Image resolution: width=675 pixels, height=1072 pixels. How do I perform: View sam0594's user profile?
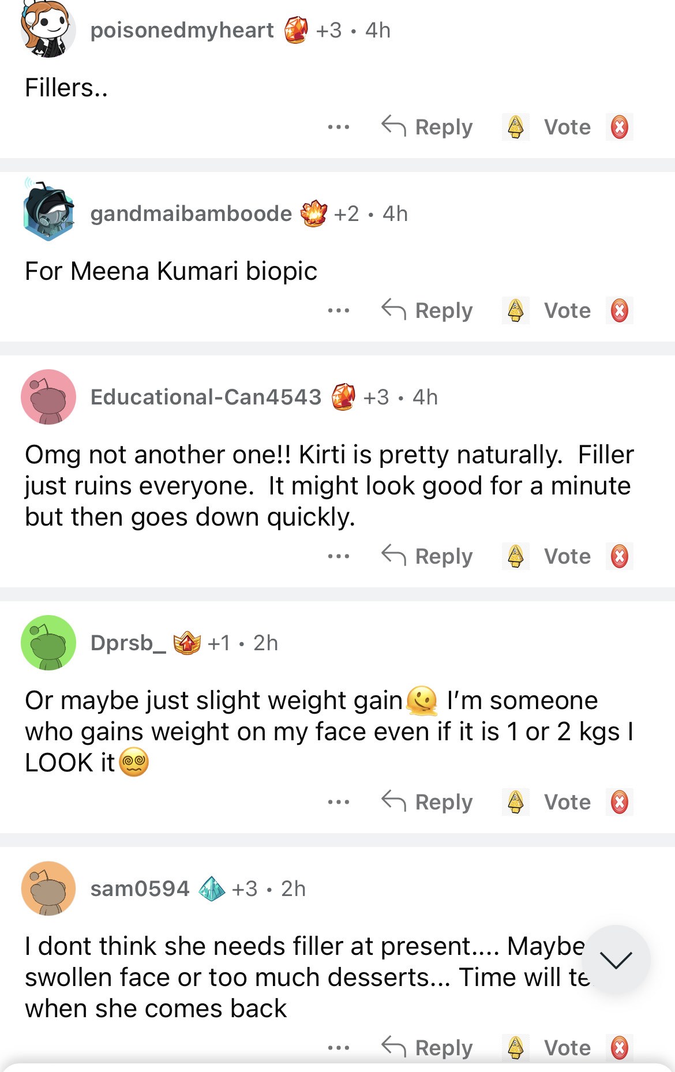pyautogui.click(x=140, y=889)
